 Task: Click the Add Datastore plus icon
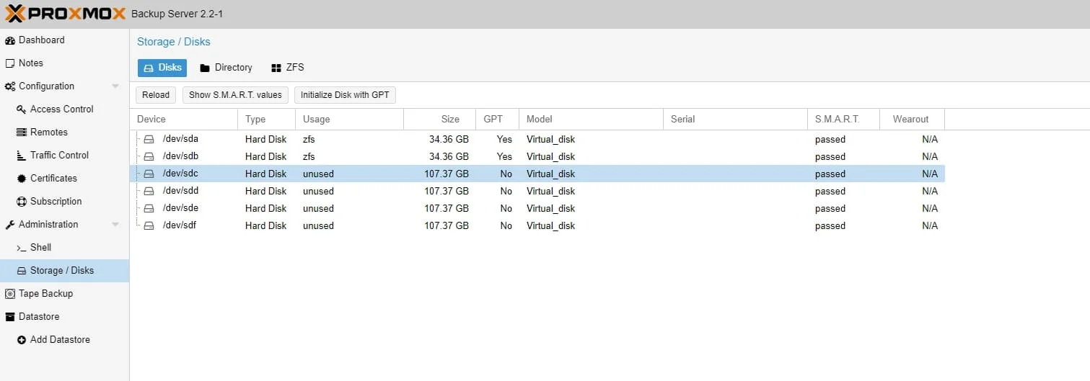tap(22, 340)
